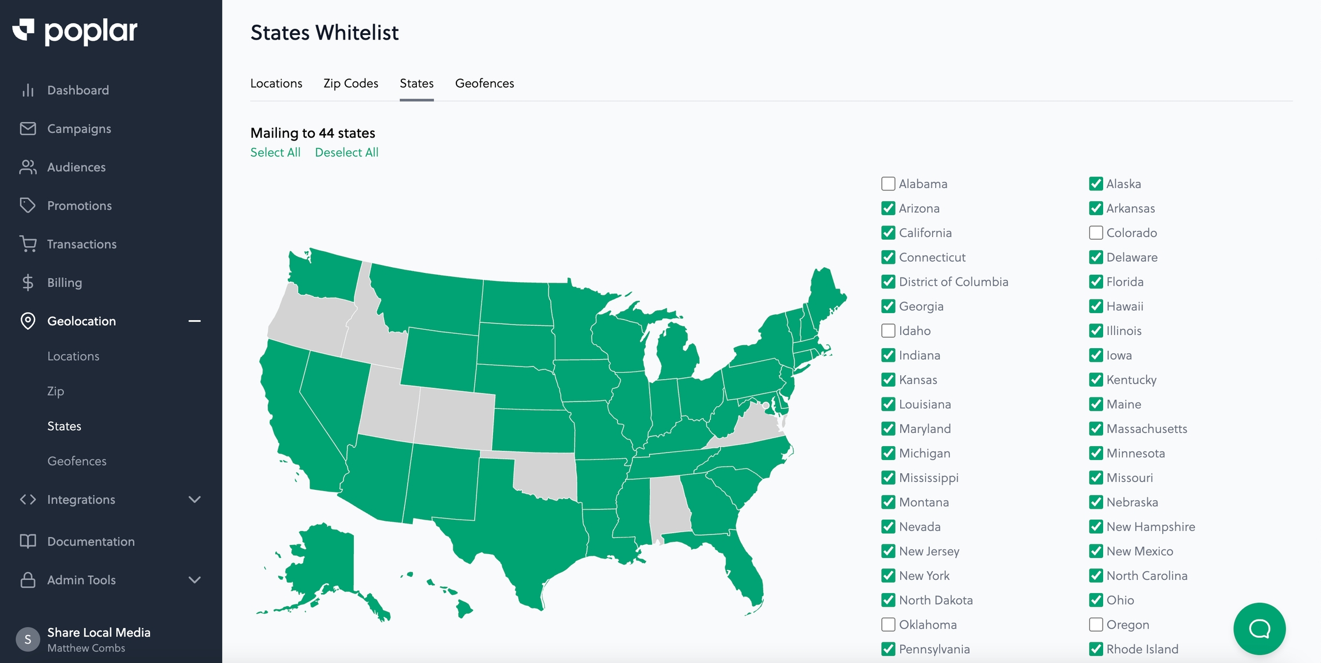Click the Select All link
Image resolution: width=1321 pixels, height=663 pixels.
tap(275, 153)
